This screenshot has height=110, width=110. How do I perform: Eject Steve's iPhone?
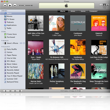click(x=24, y=43)
